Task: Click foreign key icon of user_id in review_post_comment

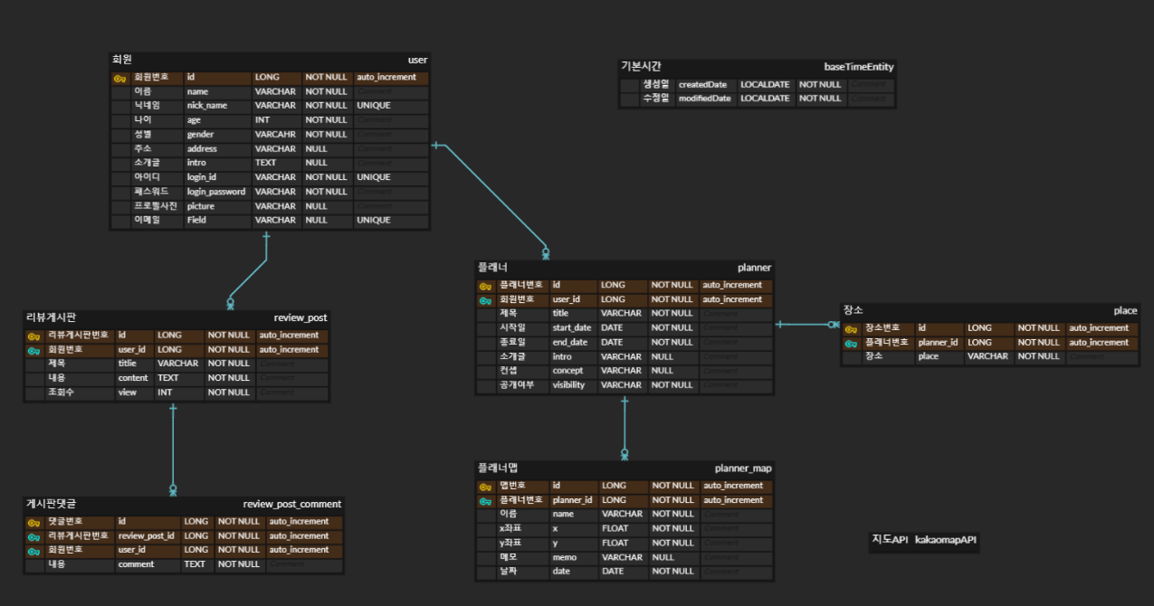Action: 33,550
